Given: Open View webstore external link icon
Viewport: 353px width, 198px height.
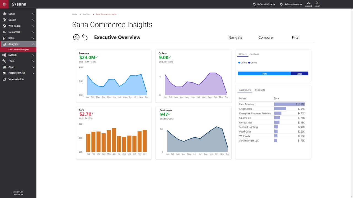Looking at the screenshot, I should (4, 79).
